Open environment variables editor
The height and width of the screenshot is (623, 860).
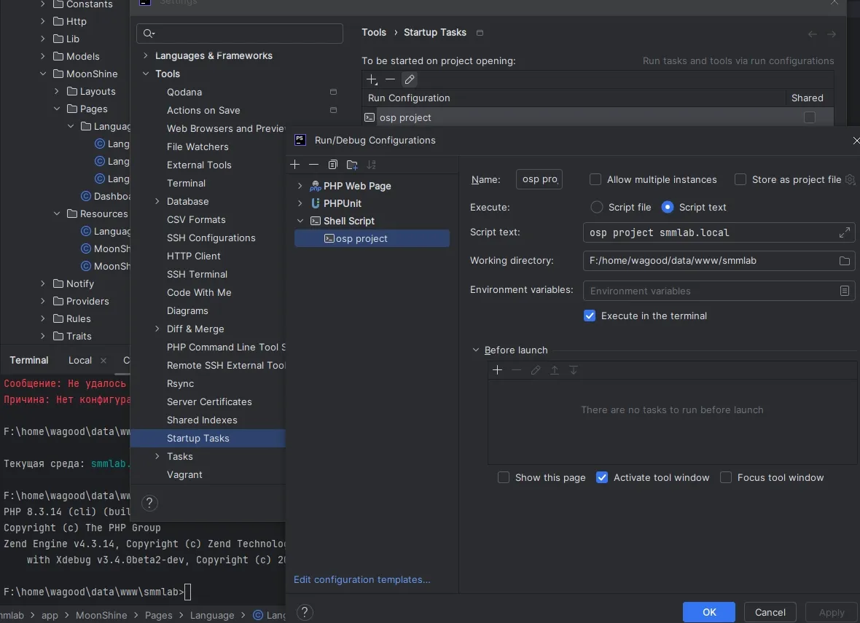tap(845, 291)
